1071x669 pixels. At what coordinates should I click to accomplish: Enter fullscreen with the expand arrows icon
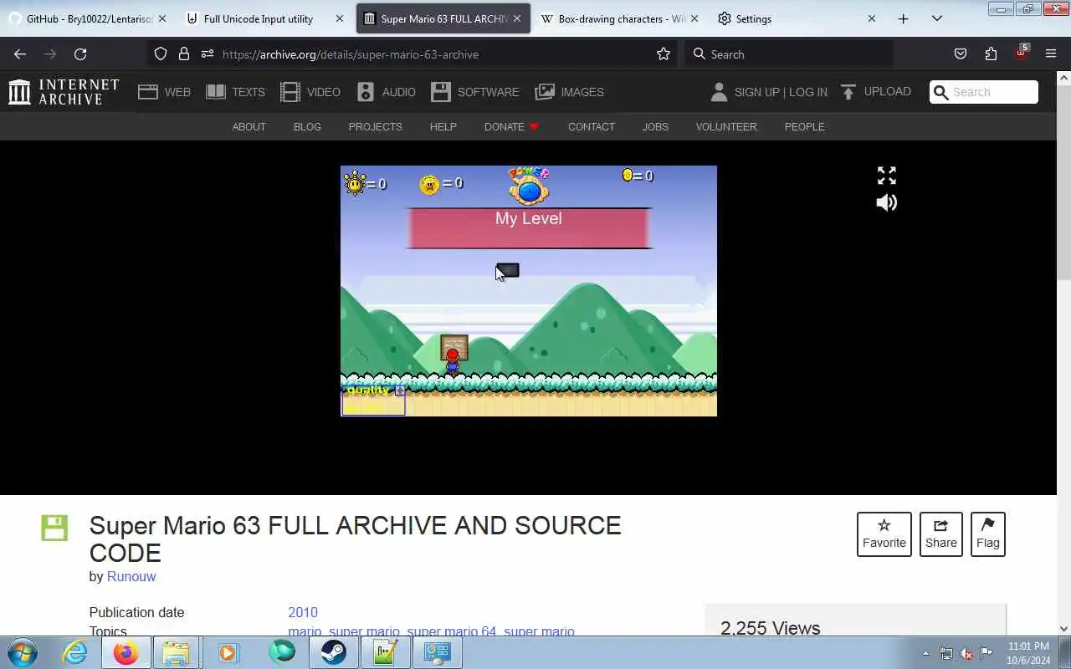(x=887, y=176)
